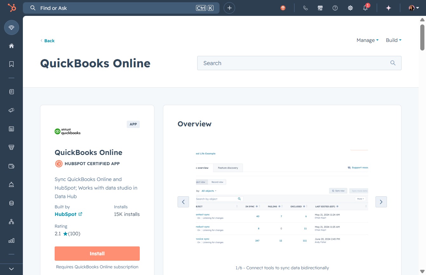Viewport: 426px width, 275px height.
Task: Expand the sidebar bottom chevron
Action: [11, 269]
